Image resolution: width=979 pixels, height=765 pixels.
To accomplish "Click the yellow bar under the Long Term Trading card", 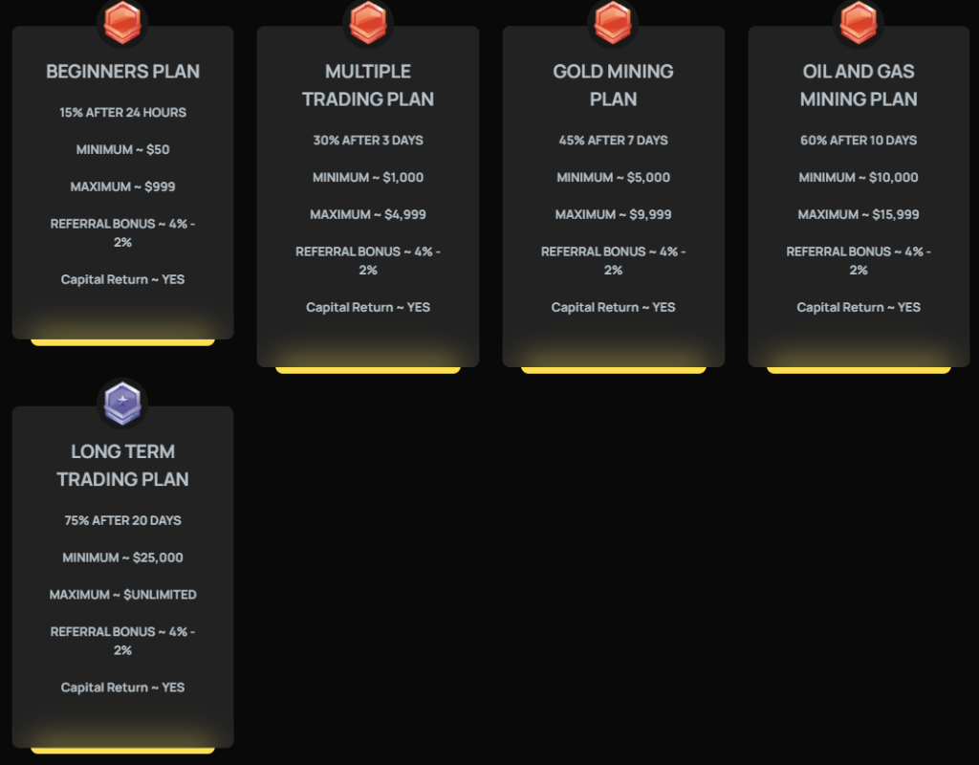I will pyautogui.click(x=122, y=750).
